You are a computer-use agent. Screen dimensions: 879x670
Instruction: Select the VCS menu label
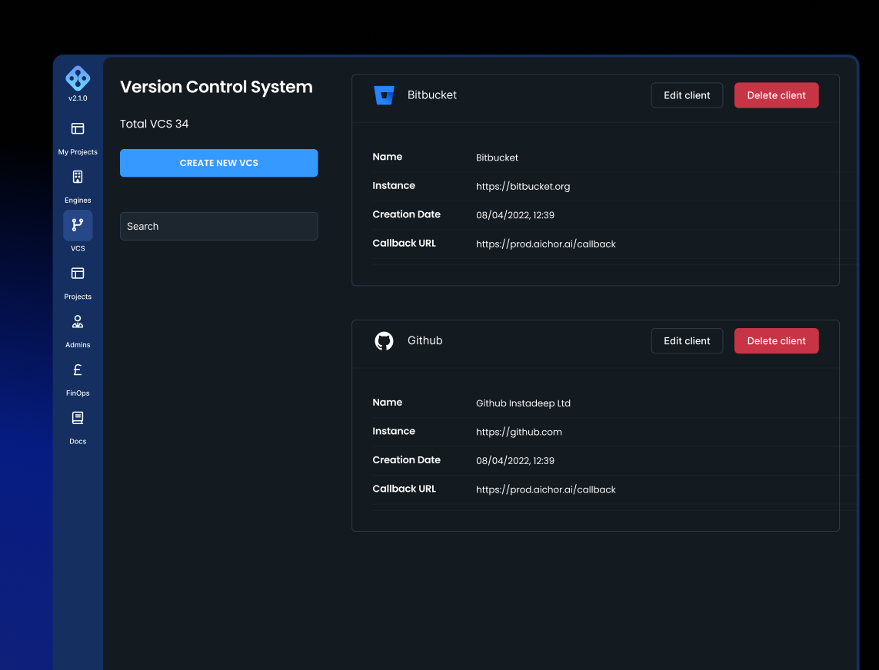(x=78, y=248)
